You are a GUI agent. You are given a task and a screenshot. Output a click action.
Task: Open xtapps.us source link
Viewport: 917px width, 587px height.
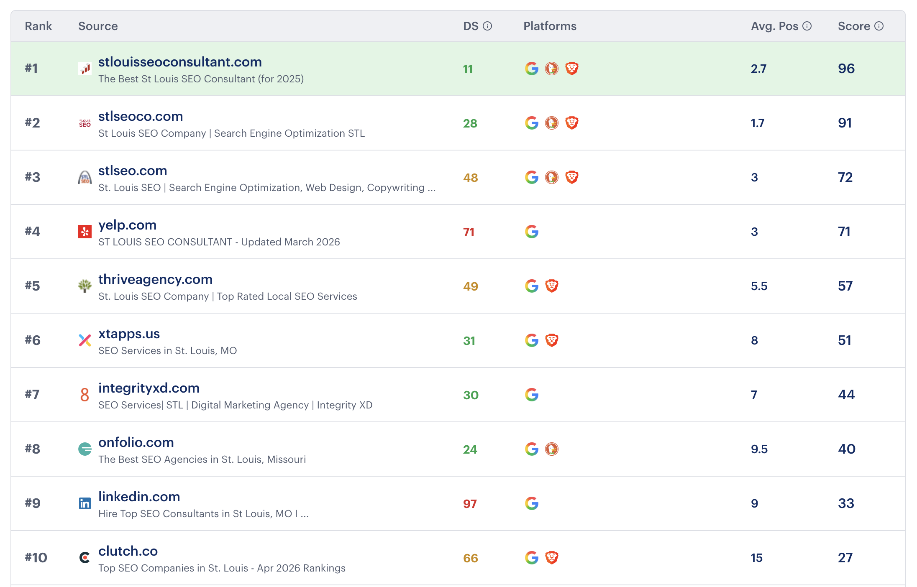click(129, 334)
